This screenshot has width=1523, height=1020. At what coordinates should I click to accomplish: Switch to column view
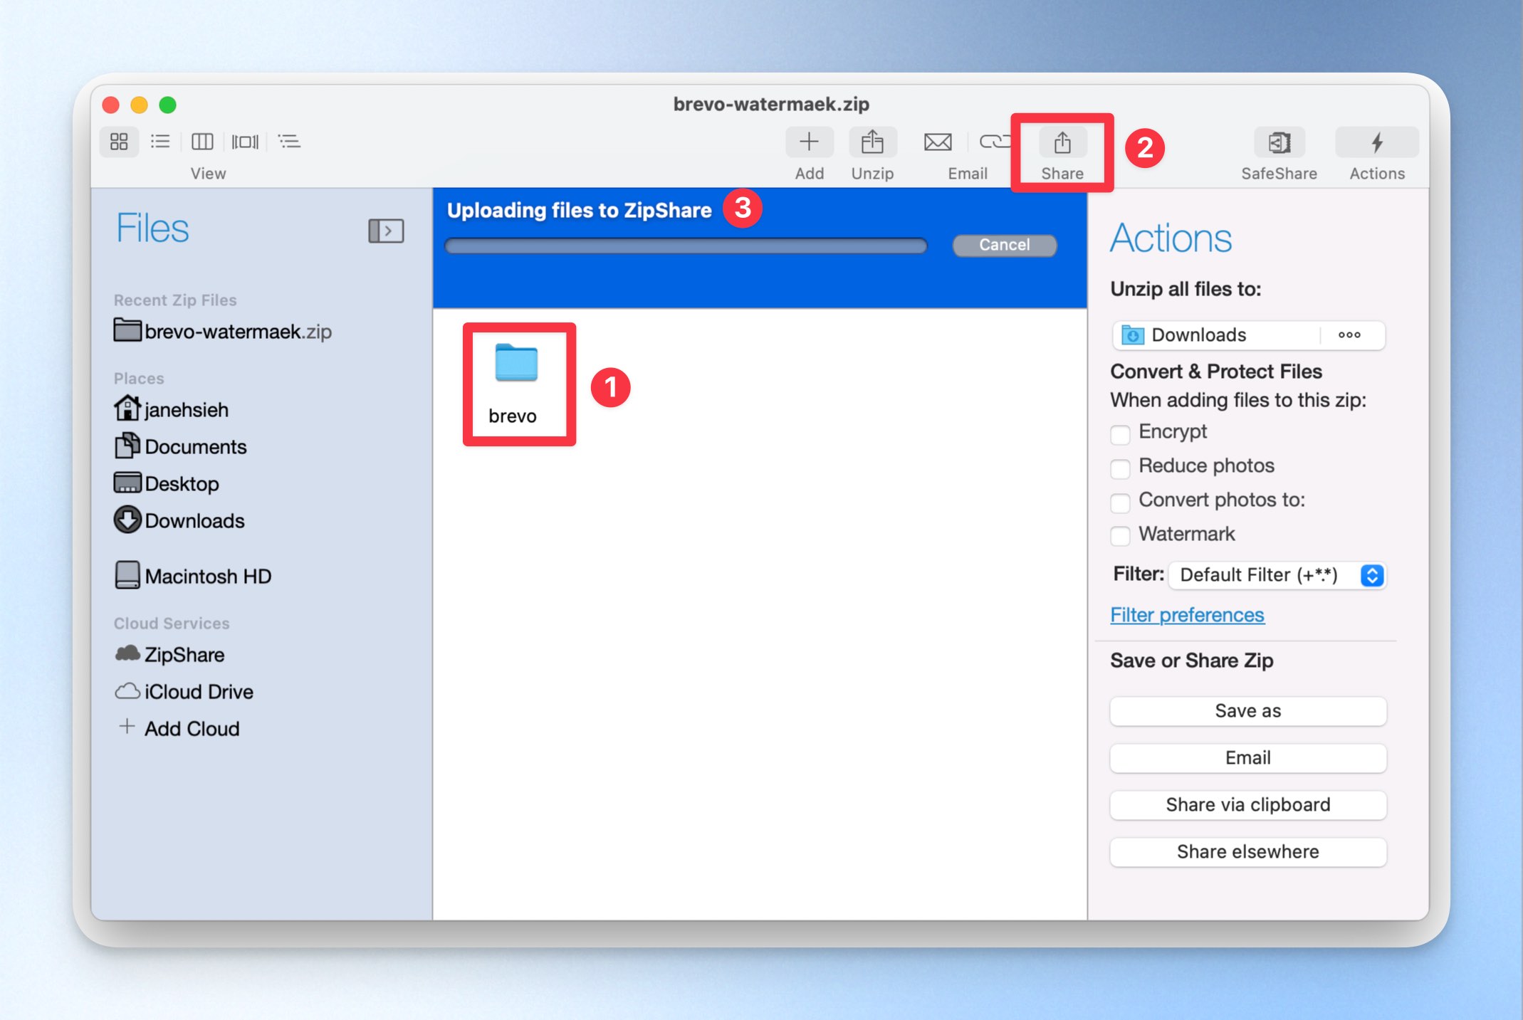point(202,142)
